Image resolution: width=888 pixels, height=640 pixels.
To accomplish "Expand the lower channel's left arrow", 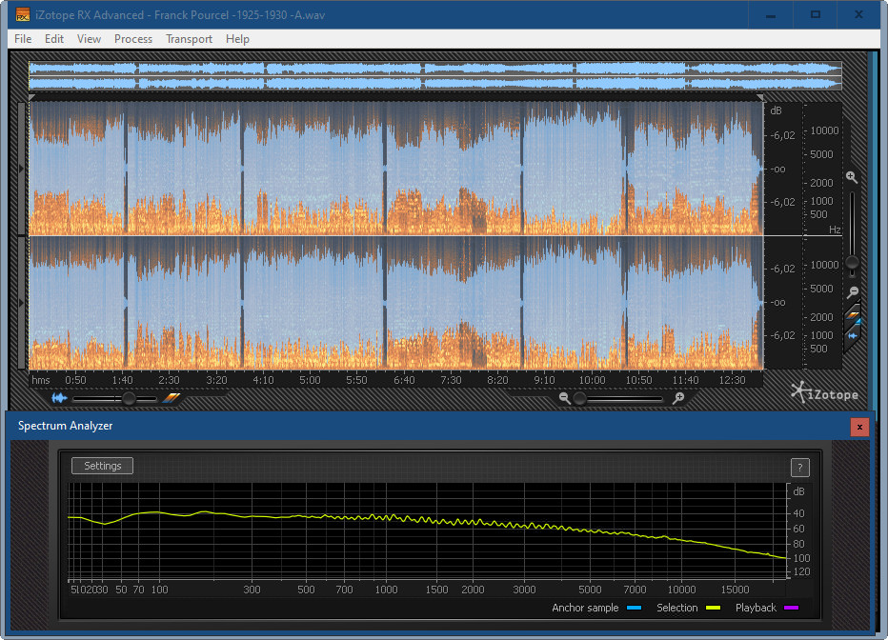I will pos(23,302).
